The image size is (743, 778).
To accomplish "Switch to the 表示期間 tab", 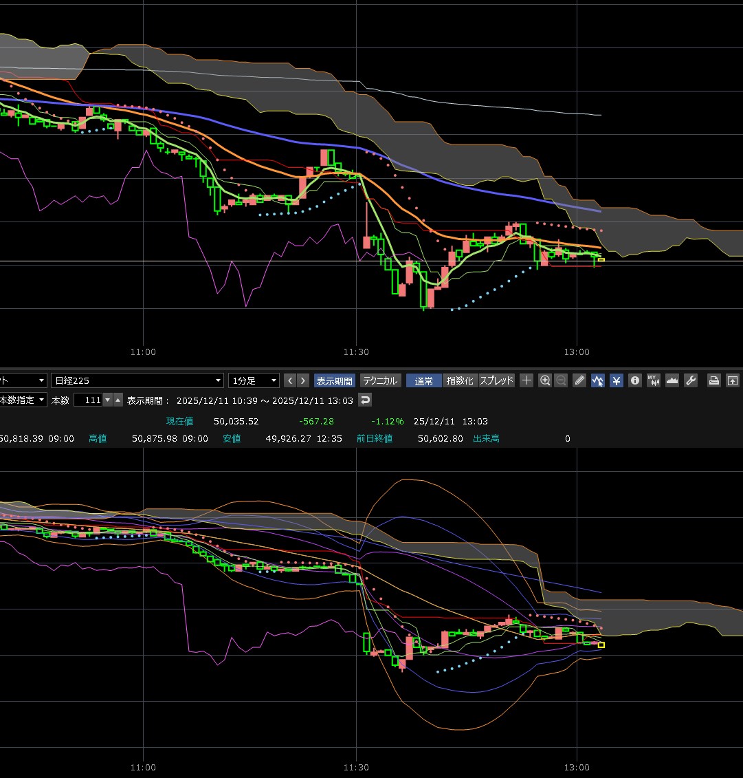I will point(334,380).
